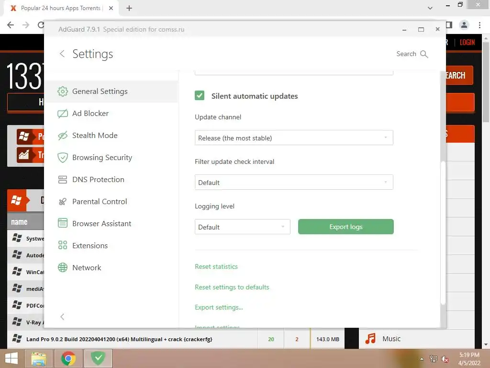Viewport: 490px width, 368px height.
Task: Click the Browsing Security shield icon
Action: pos(63,157)
